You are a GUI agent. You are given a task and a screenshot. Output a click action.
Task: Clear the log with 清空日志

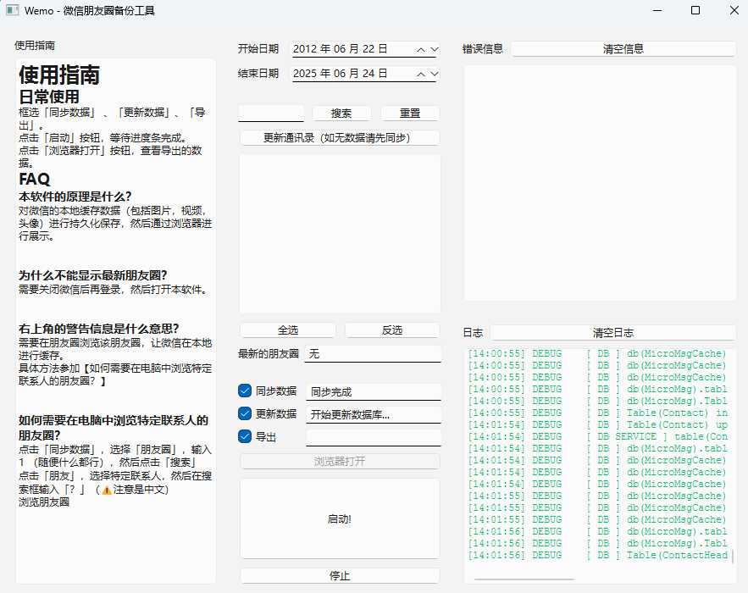click(x=612, y=333)
